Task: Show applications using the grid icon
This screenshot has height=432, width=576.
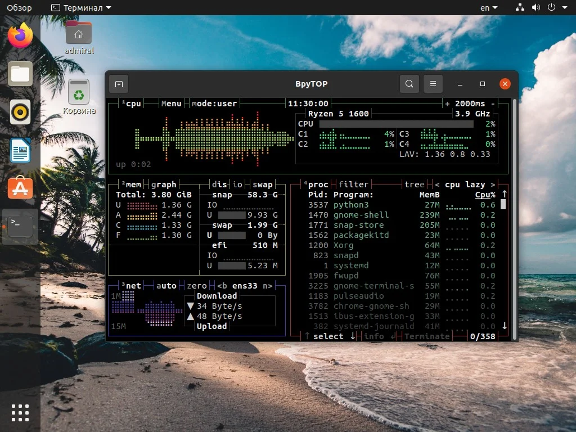Action: tap(20, 412)
